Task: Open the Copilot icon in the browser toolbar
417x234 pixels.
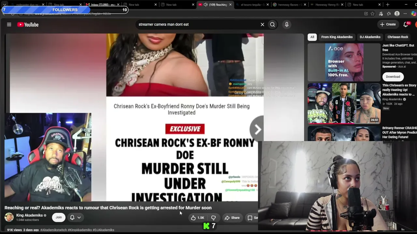Action: point(414,14)
